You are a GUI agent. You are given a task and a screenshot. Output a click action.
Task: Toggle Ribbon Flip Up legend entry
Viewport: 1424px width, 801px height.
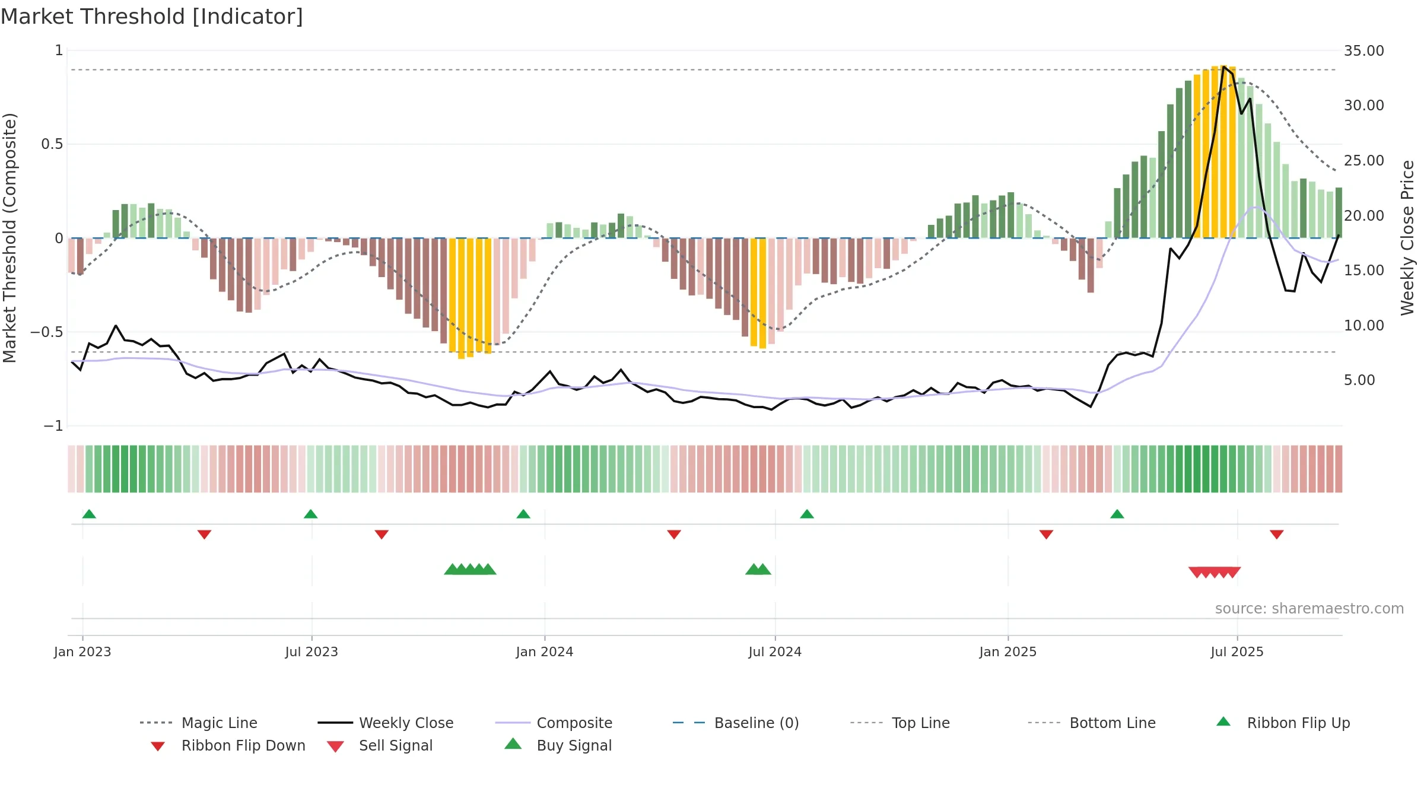click(x=1283, y=723)
